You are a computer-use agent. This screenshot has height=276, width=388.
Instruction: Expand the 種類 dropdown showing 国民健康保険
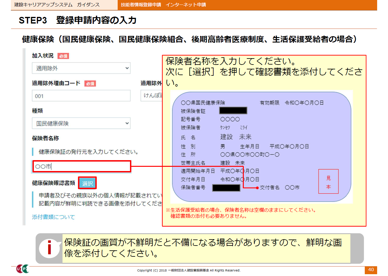pos(81,123)
